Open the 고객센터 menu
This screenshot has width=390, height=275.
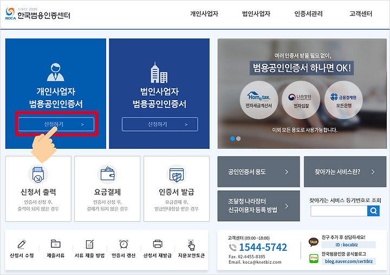[x=361, y=14]
